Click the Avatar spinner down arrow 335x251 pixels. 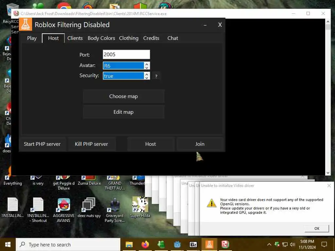click(147, 67)
